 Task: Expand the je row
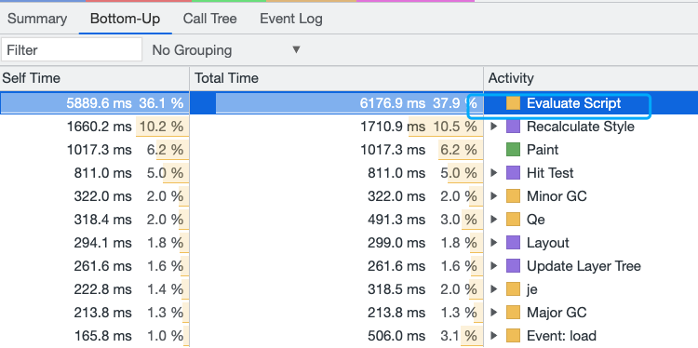point(493,289)
